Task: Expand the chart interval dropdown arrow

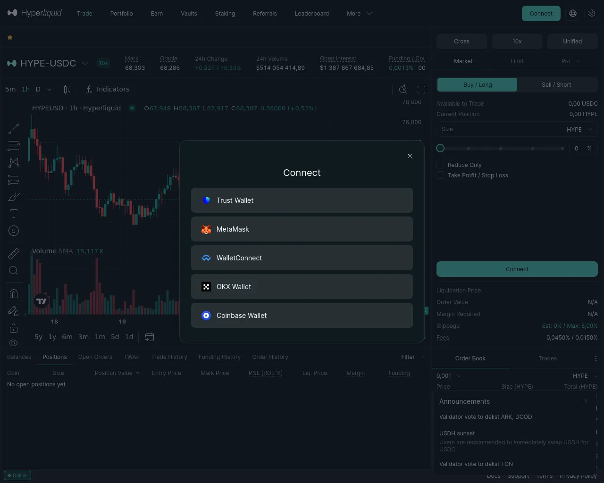Action: [x=49, y=89]
